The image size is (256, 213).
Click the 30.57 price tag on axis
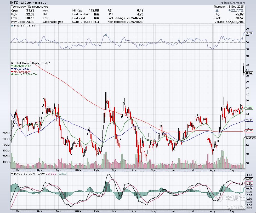point(249,73)
